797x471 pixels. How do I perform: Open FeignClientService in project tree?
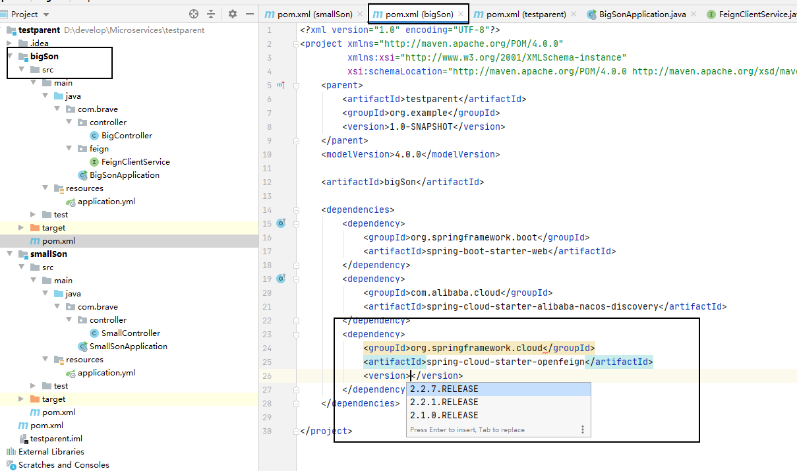pos(135,161)
